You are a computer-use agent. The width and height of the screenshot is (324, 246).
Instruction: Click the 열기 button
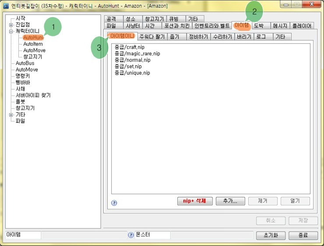click(x=295, y=201)
